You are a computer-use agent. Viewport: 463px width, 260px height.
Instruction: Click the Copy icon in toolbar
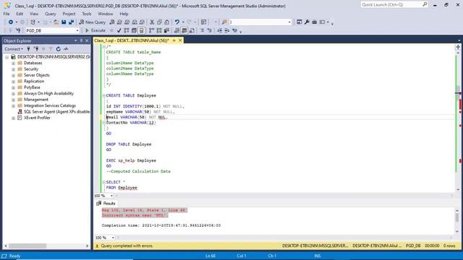pyautogui.click(x=159, y=22)
